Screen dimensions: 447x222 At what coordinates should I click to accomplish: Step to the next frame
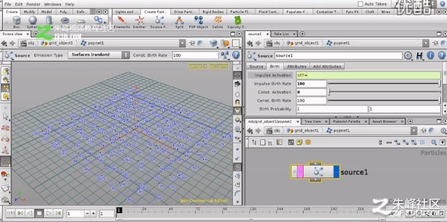coord(58,213)
